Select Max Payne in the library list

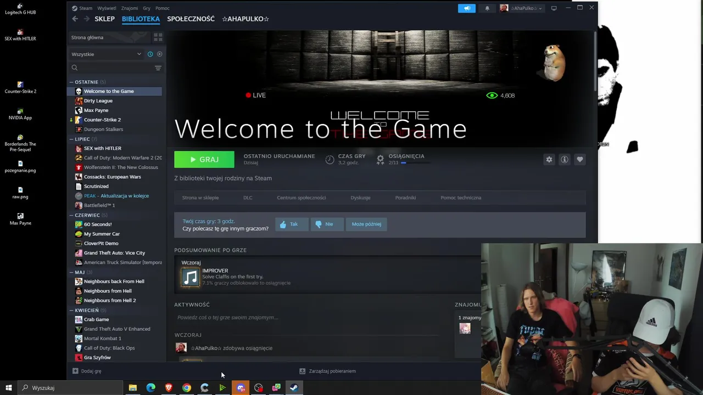coord(115,110)
